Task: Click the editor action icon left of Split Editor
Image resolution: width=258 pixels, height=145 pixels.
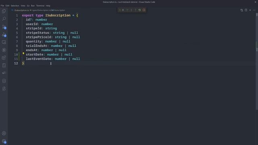Action: (x=241, y=10)
